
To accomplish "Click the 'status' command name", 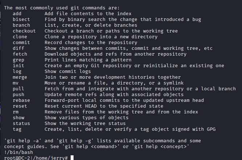I will (x=21, y=124).
